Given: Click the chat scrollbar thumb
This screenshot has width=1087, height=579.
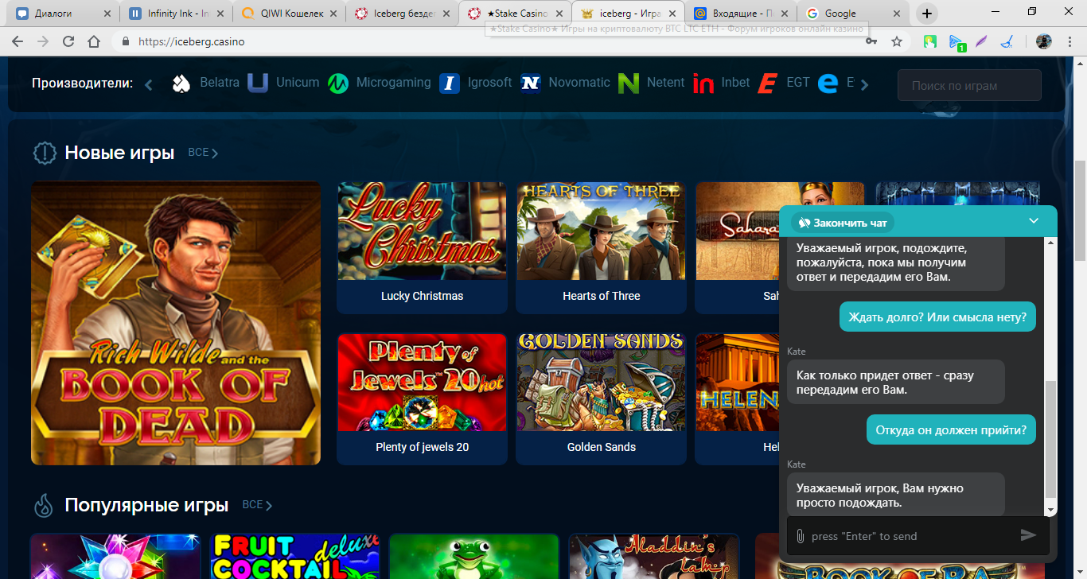Looking at the screenshot, I should point(1050,437).
